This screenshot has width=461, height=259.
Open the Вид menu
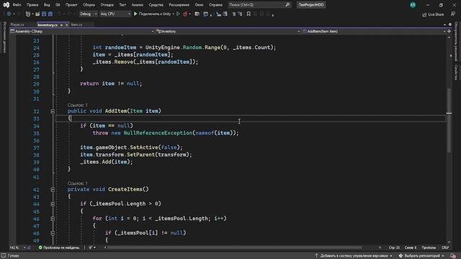pyautogui.click(x=47, y=5)
